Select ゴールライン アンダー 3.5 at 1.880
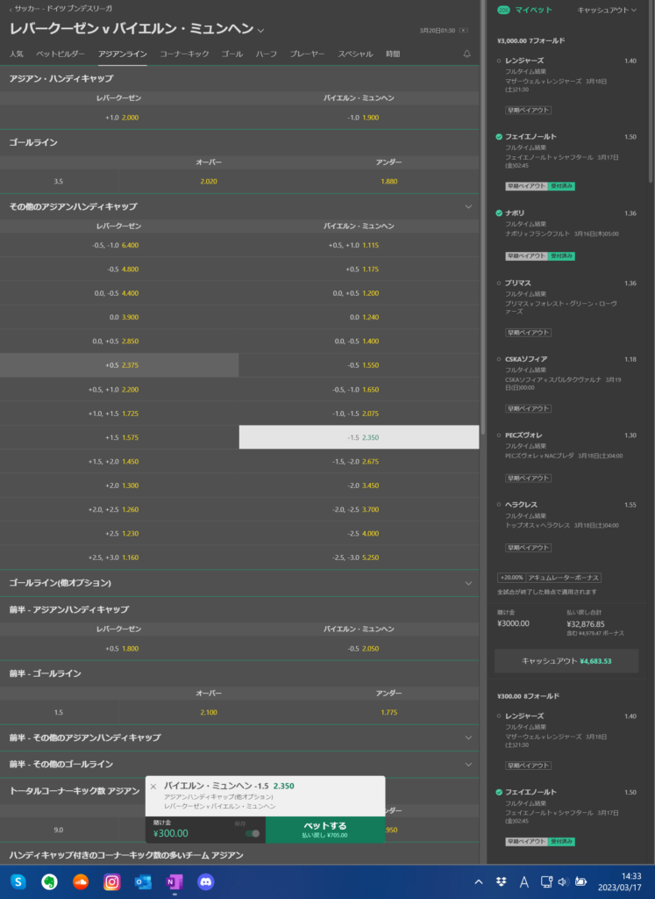The height and width of the screenshot is (899, 655). pyautogui.click(x=388, y=181)
